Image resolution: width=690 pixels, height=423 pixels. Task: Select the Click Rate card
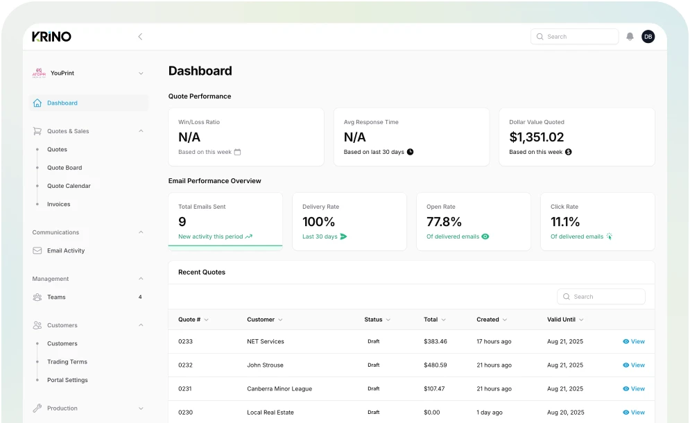pyautogui.click(x=598, y=222)
